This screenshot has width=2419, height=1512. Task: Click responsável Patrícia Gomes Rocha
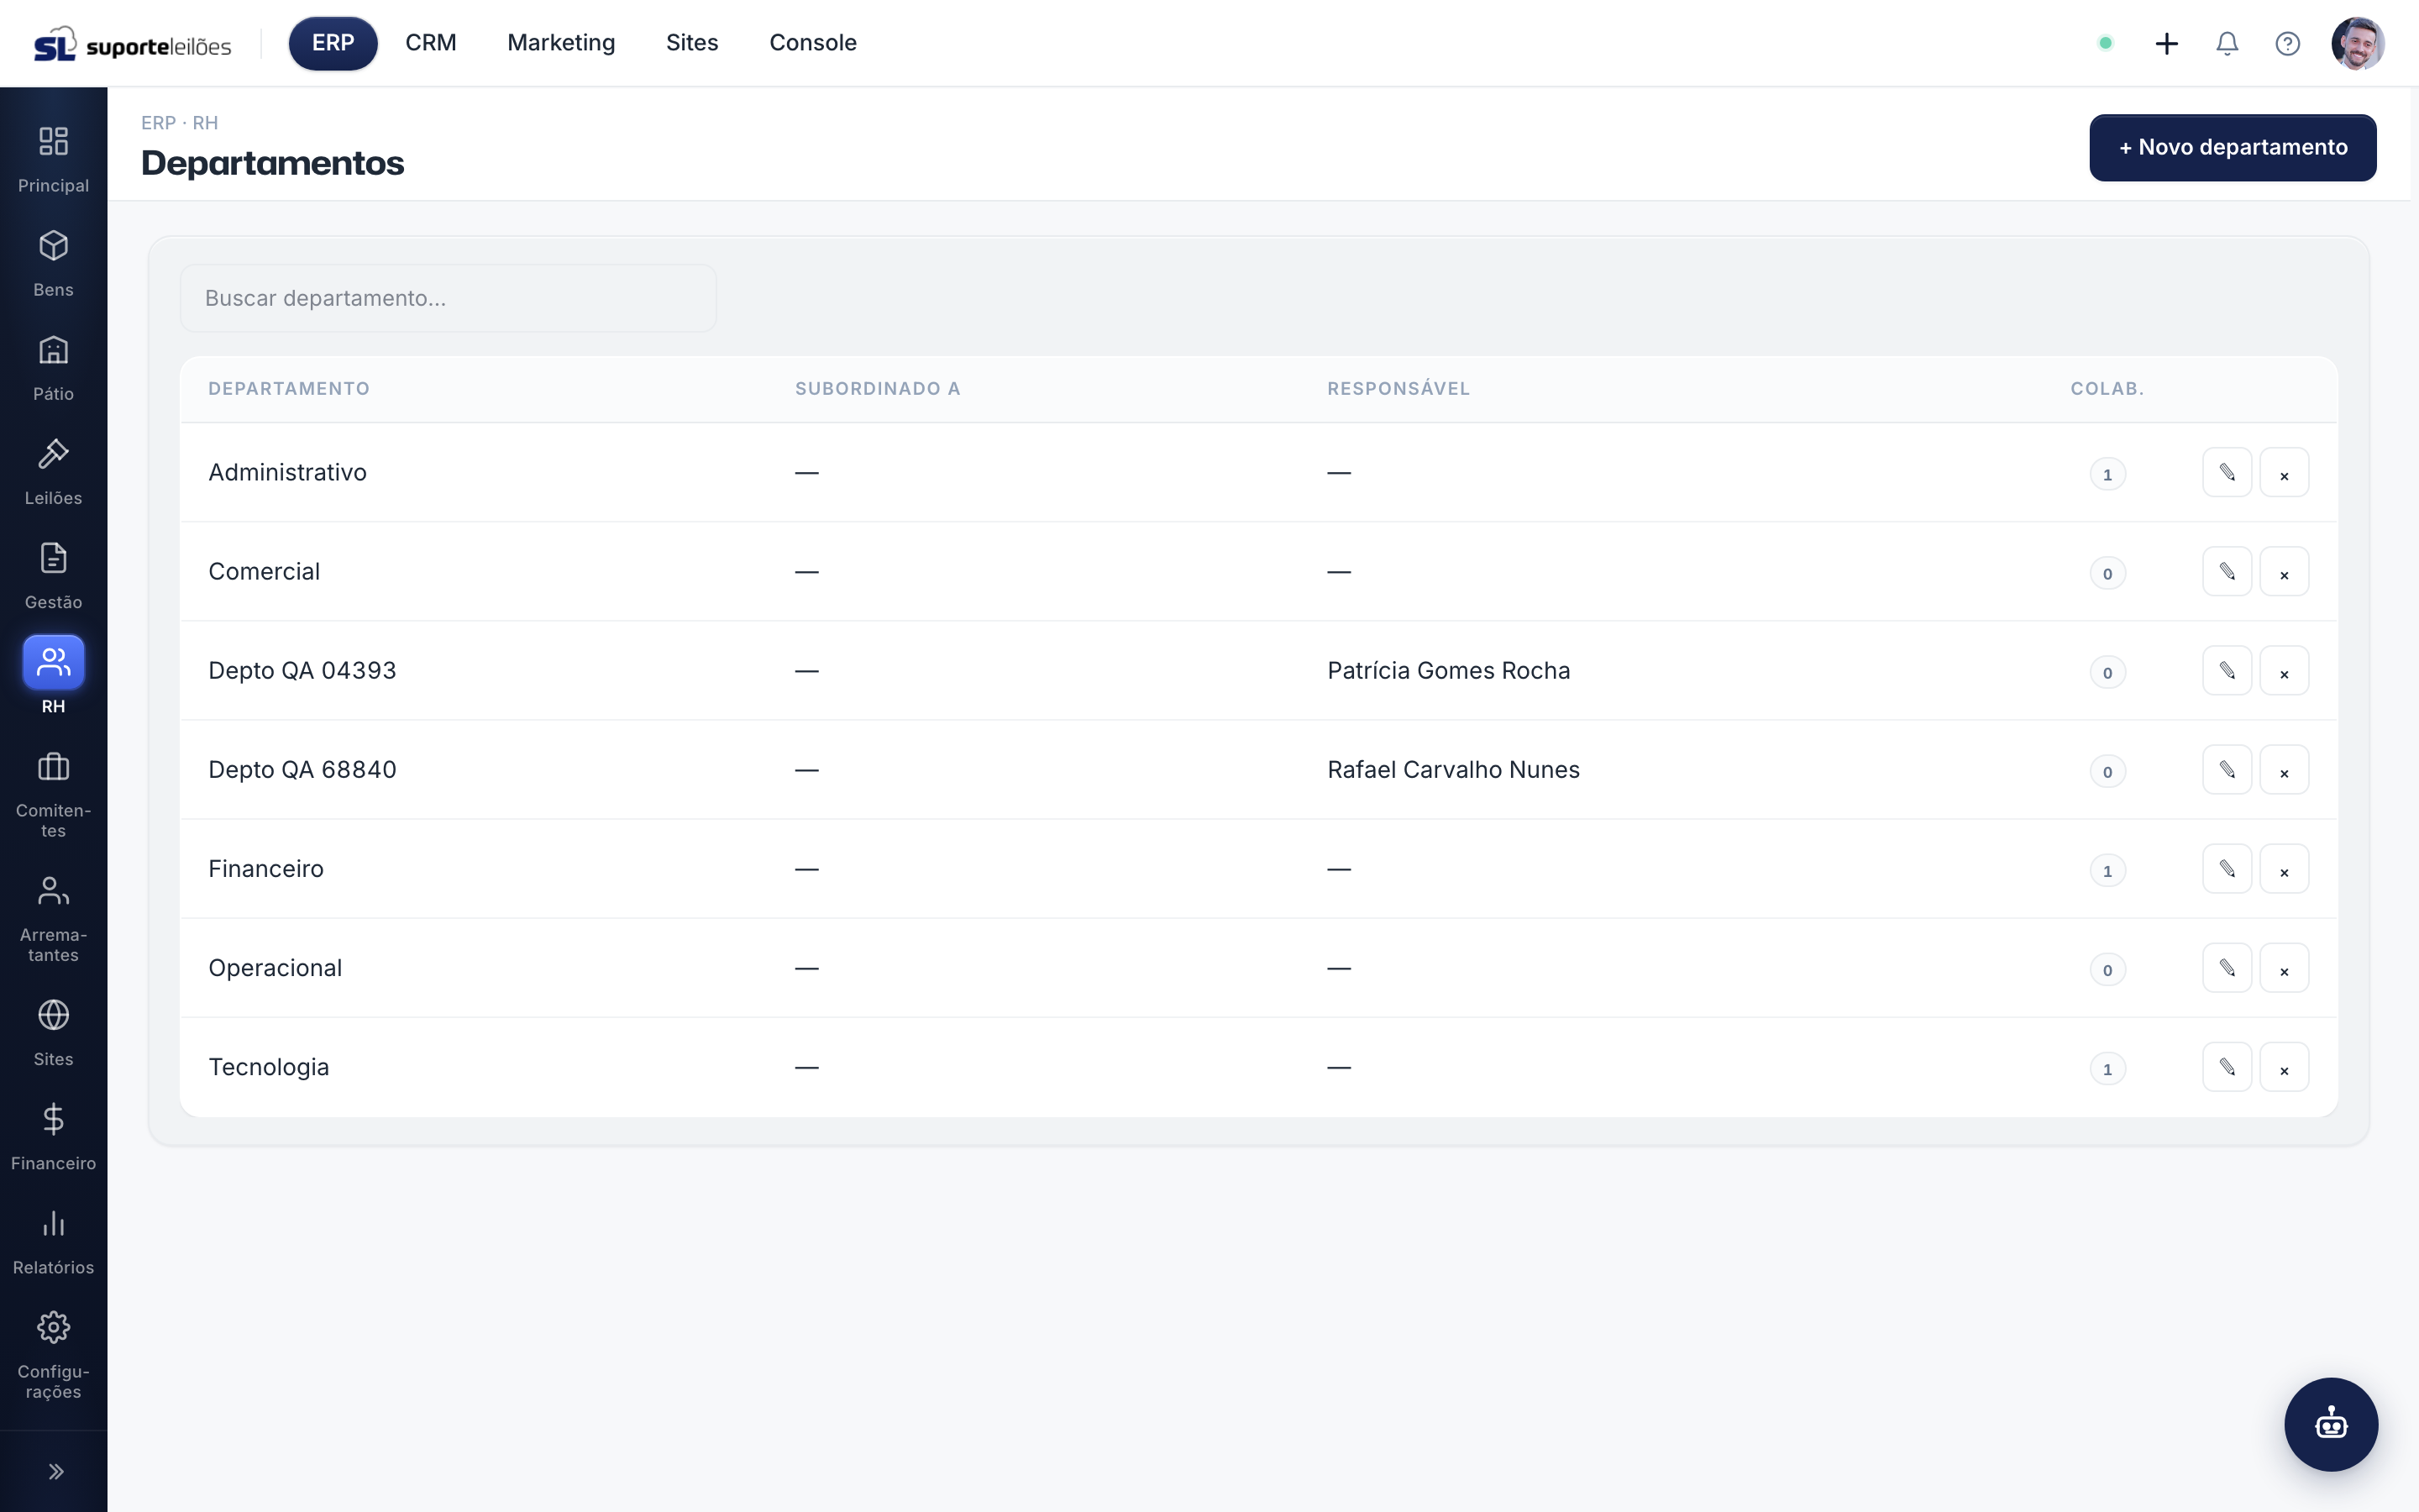[x=1447, y=670]
